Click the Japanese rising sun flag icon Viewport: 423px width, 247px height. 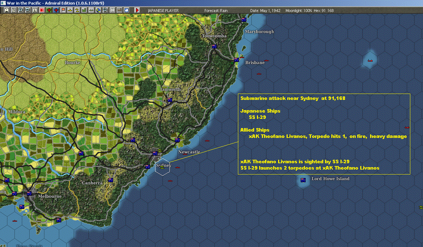click(x=42, y=10)
